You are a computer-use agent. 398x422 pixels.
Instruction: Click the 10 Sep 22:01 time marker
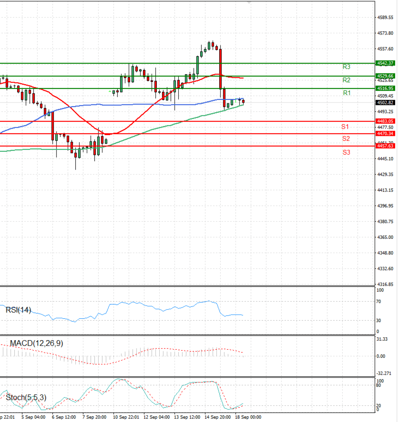pyautogui.click(x=126, y=417)
